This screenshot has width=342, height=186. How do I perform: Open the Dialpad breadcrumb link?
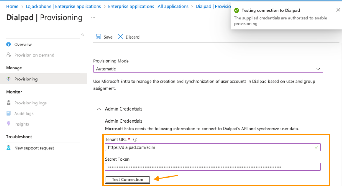(x=213, y=6)
